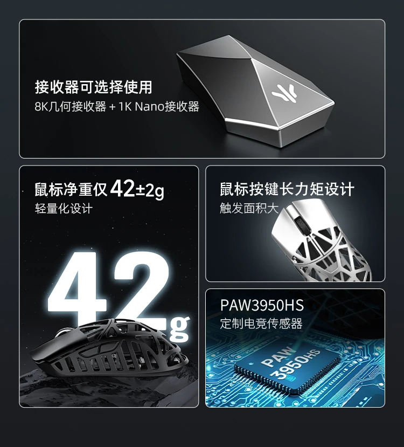The image size is (404, 447).
Task: Click the 触发面积大 caption
Action: [x=248, y=208]
